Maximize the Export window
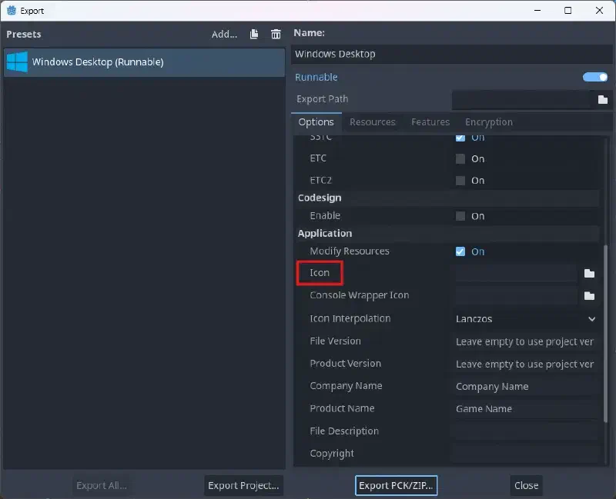The image size is (616, 499). click(x=567, y=11)
